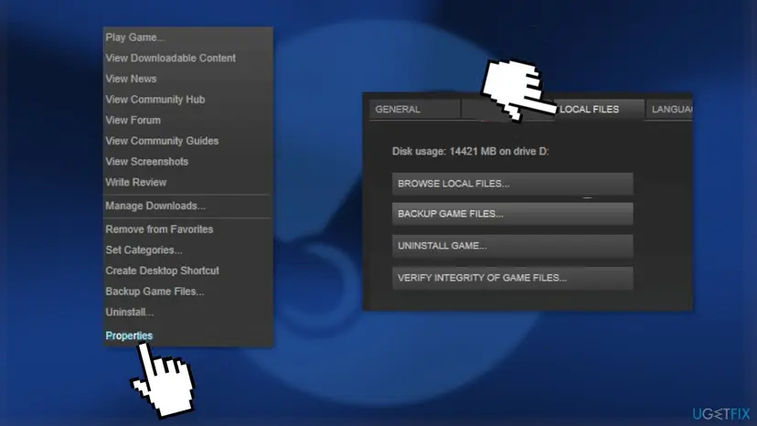Image resolution: width=757 pixels, height=426 pixels.
Task: Click Browse Local Files button
Action: click(512, 184)
